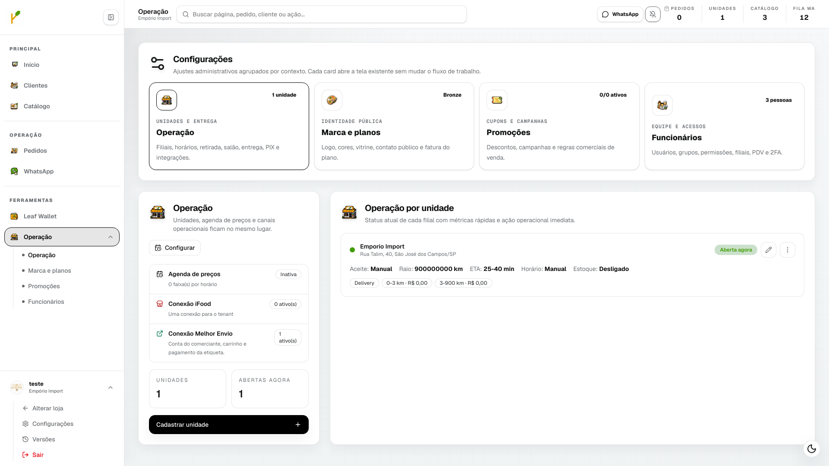Screen dimensions: 829x466
Task: Click the gear icon beside Configurações
Action: tap(25, 424)
